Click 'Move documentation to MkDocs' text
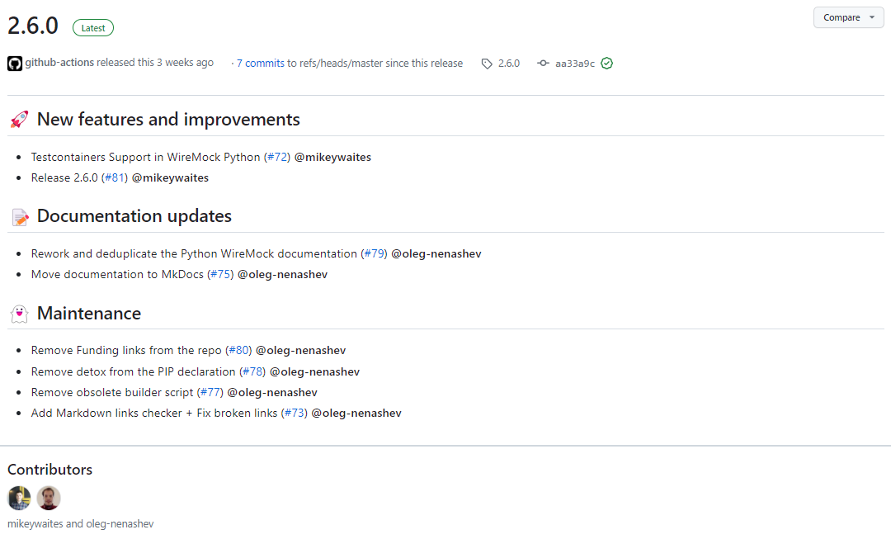The height and width of the screenshot is (539, 891). click(117, 274)
